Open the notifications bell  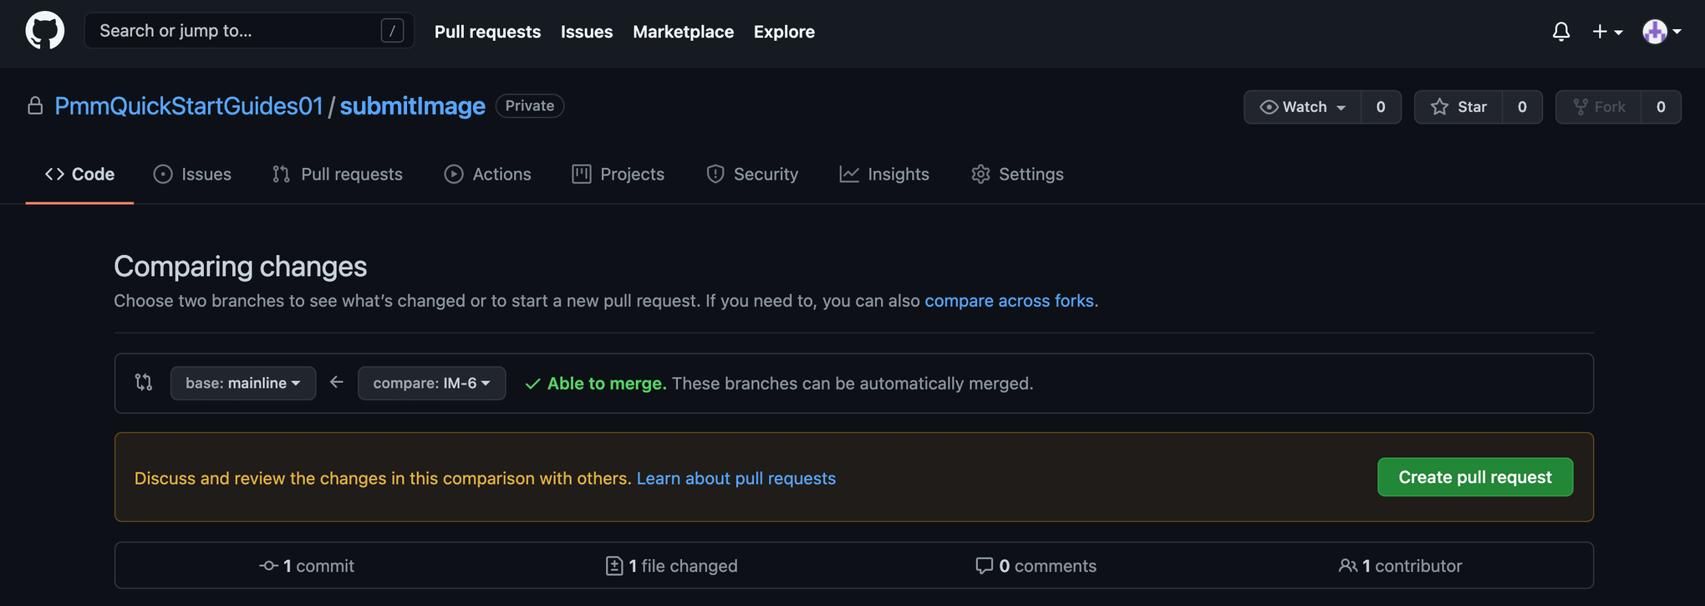[1560, 32]
